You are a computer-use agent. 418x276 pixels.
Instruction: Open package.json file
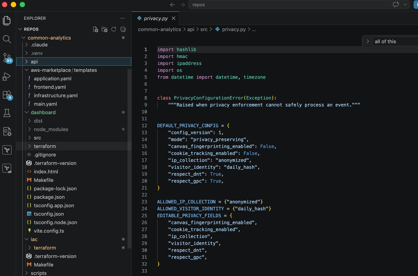(49, 197)
